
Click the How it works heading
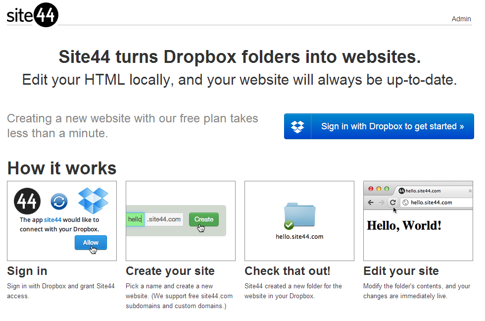(x=62, y=168)
